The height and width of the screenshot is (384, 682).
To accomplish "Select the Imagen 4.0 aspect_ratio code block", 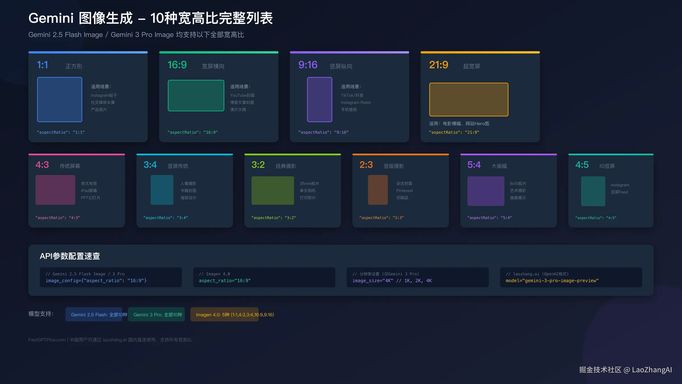I will click(x=264, y=277).
